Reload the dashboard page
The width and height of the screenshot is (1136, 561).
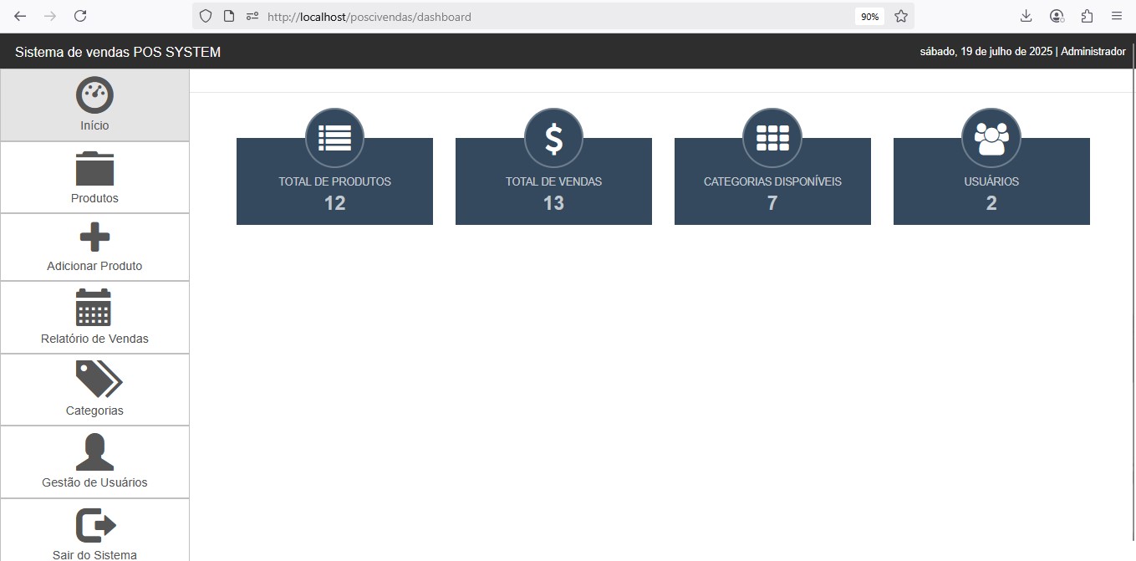(79, 15)
